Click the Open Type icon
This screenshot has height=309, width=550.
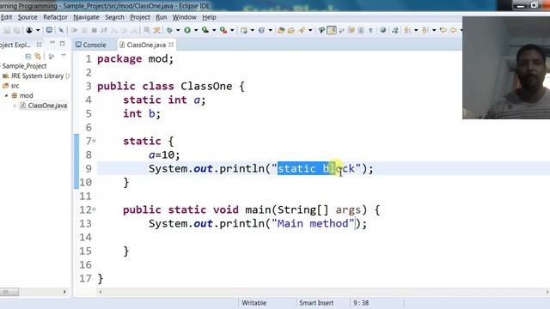point(281,31)
